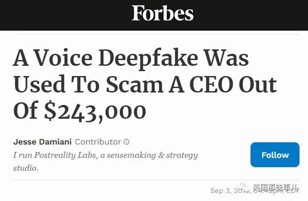Image resolution: width=308 pixels, height=201 pixels.
Task: Click the divider line below author bio
Action: [x=156, y=180]
